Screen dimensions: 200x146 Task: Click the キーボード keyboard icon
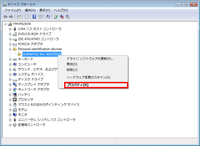[15, 59]
